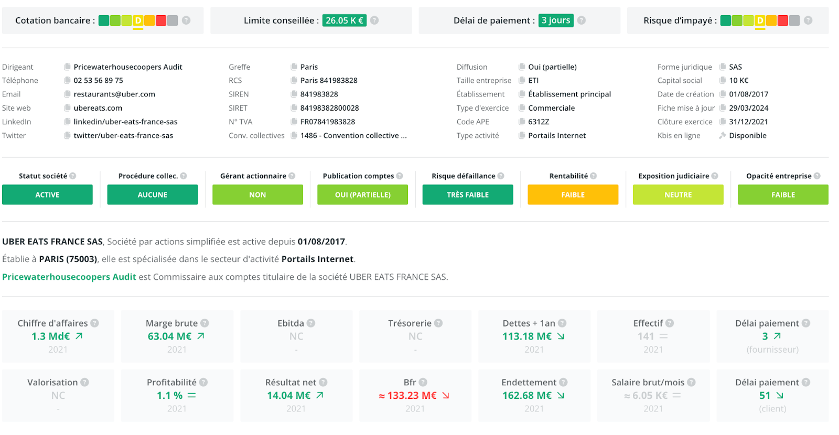Click the ubereats.com website value
The height and width of the screenshot is (435, 839).
98,108
